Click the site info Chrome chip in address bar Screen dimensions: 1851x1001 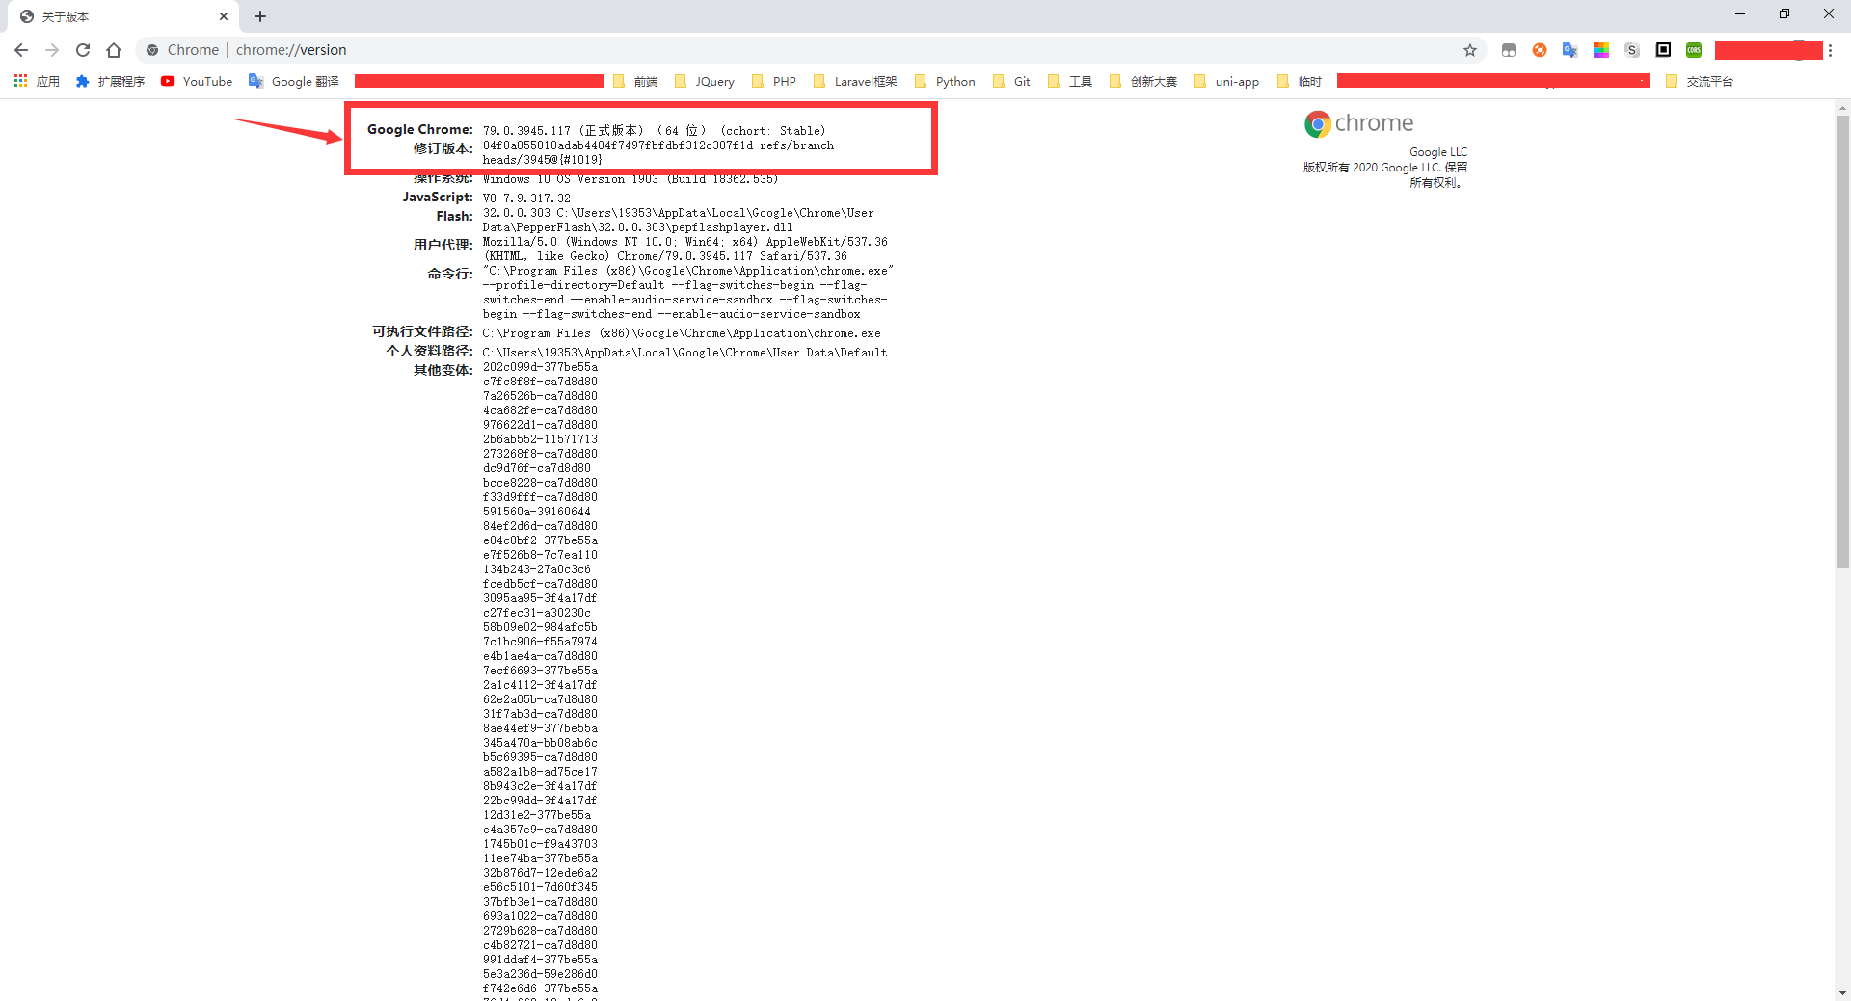point(183,50)
